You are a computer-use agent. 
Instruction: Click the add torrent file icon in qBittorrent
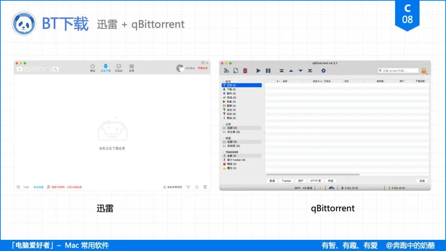tap(236, 71)
